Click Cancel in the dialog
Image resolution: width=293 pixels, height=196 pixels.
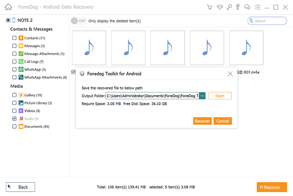click(x=223, y=121)
